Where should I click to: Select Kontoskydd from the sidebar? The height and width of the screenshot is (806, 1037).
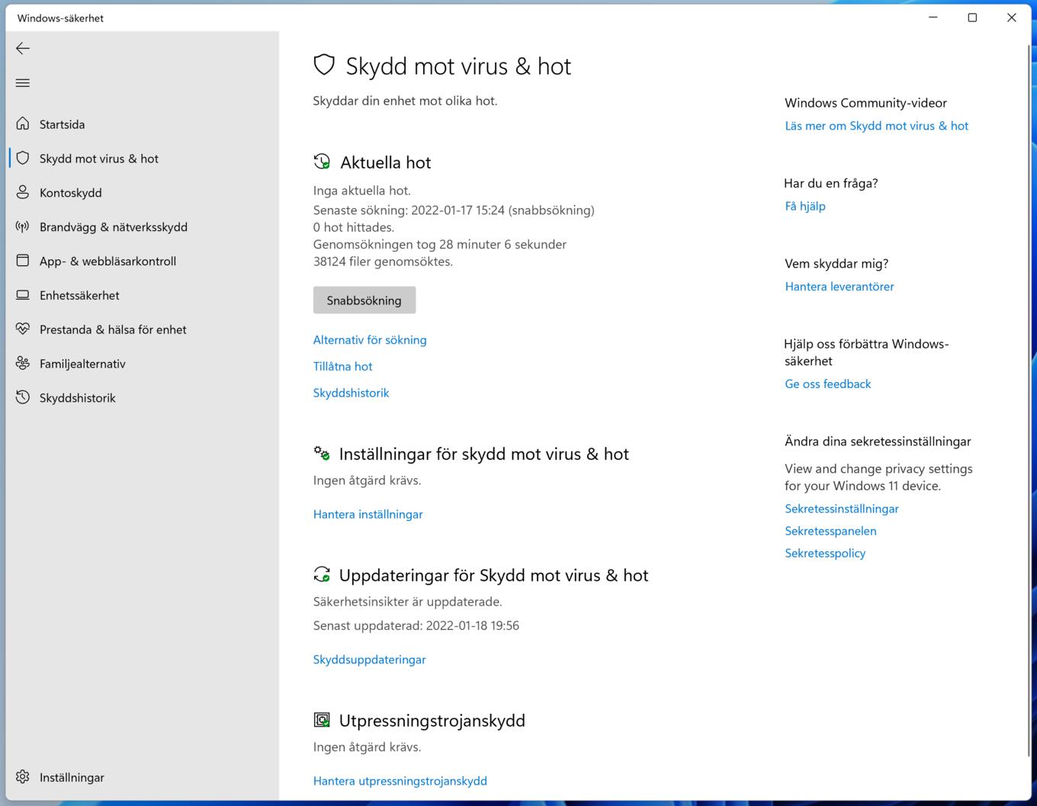pos(143,192)
